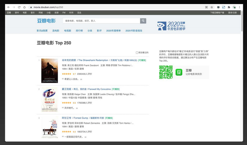Open 豆品 in the top dark bar

click(x=79, y=13)
